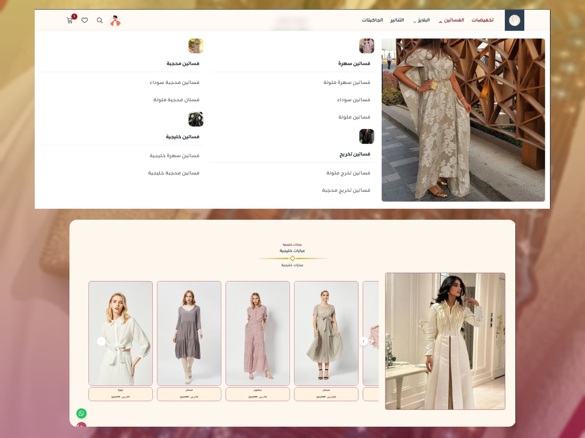The width and height of the screenshot is (585, 438).
Task: Open pink floral pants product image
Action: point(258,333)
